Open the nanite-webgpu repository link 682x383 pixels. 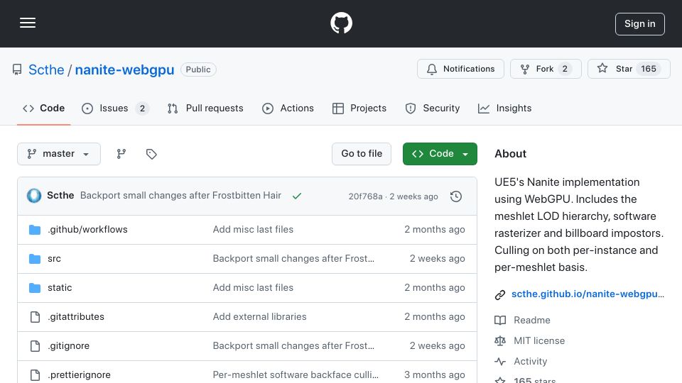tap(124, 70)
